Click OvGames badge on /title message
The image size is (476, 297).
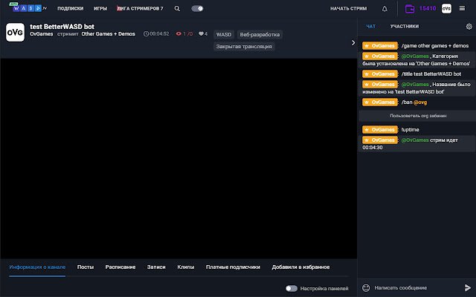pos(380,74)
